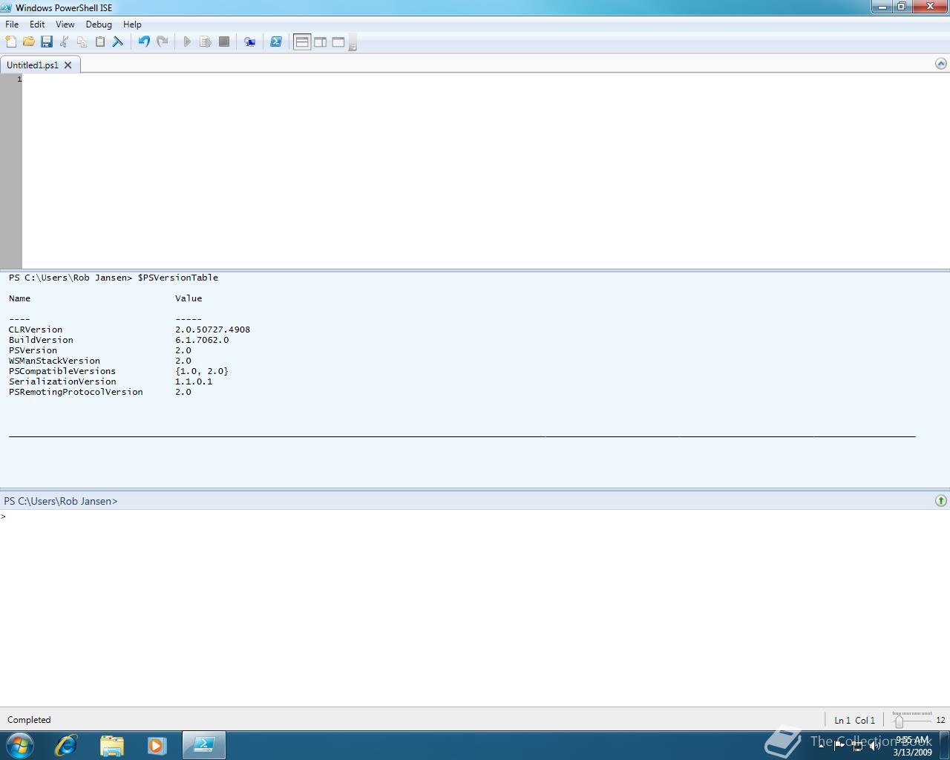Image resolution: width=950 pixels, height=760 pixels.
Task: Open the Edit menu
Action: (37, 24)
